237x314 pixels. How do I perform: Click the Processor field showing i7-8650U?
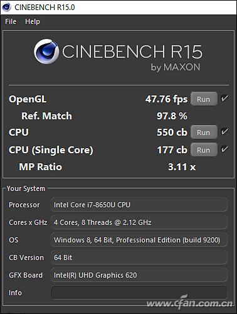point(139,205)
